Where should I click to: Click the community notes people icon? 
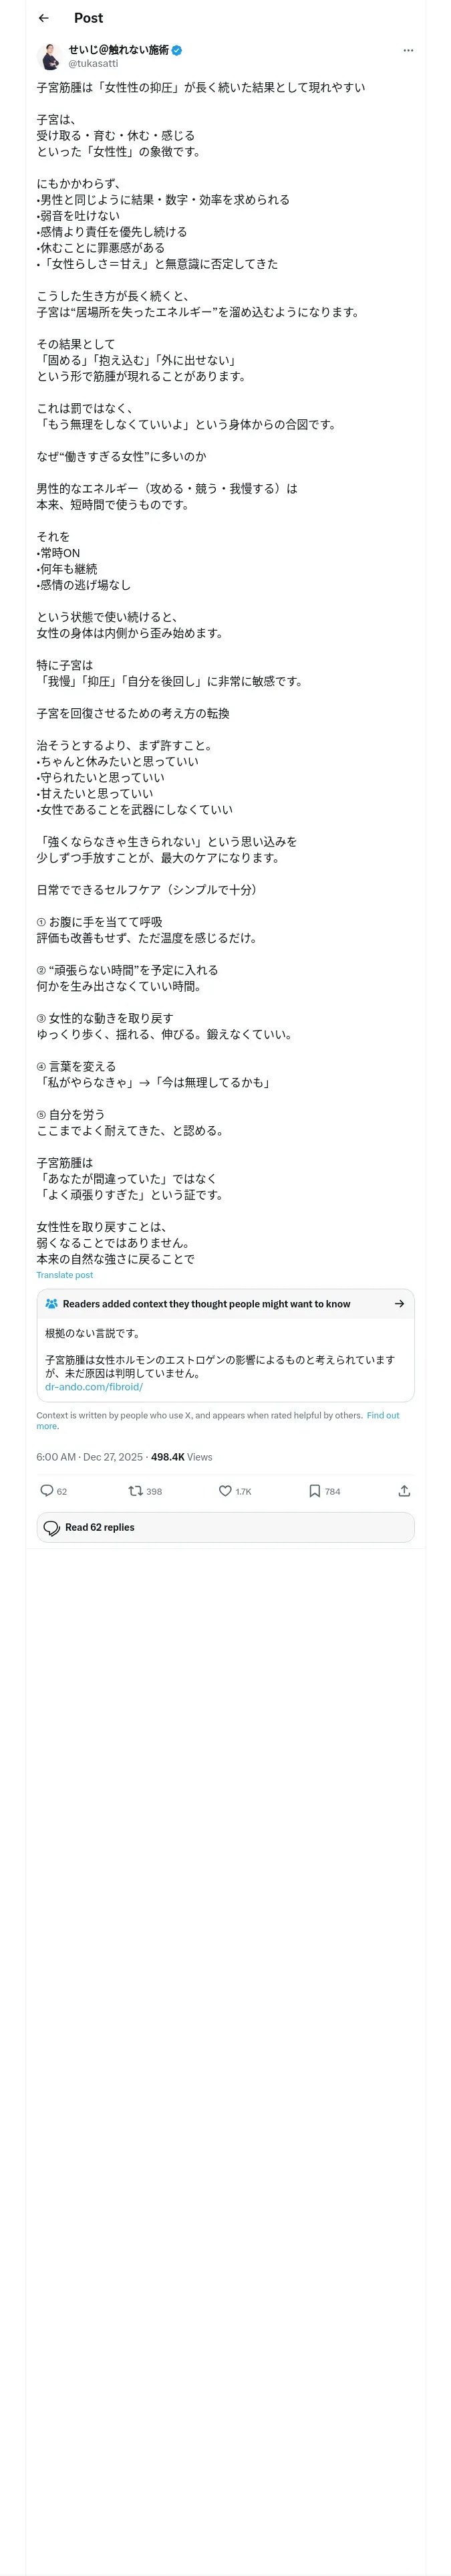coord(52,1303)
